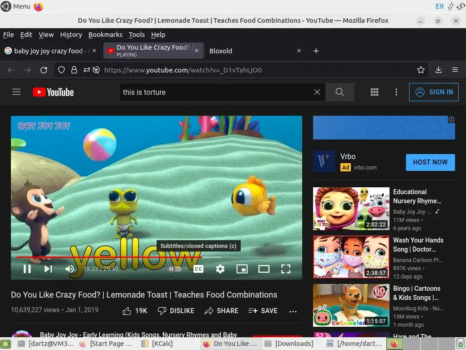Switch to theater mode

coord(263,269)
